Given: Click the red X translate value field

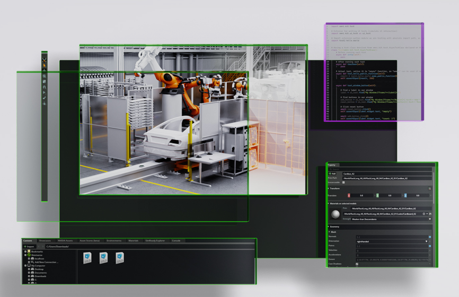Looking at the screenshot, I should pos(362,195).
